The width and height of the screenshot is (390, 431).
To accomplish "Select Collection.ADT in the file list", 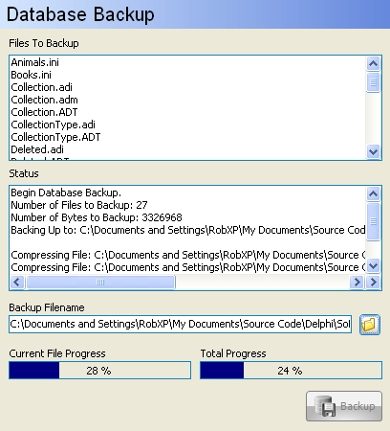I will (44, 112).
